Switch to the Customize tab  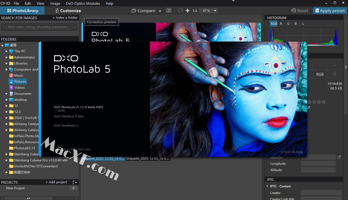point(68,11)
